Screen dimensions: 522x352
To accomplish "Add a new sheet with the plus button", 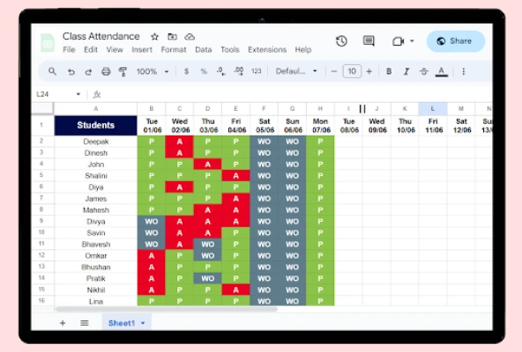I will (x=63, y=323).
